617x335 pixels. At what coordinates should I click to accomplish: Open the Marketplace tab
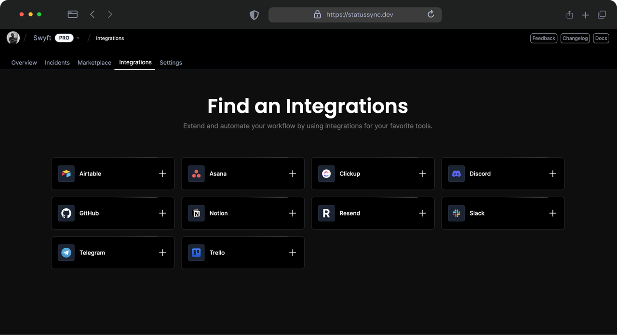click(94, 63)
